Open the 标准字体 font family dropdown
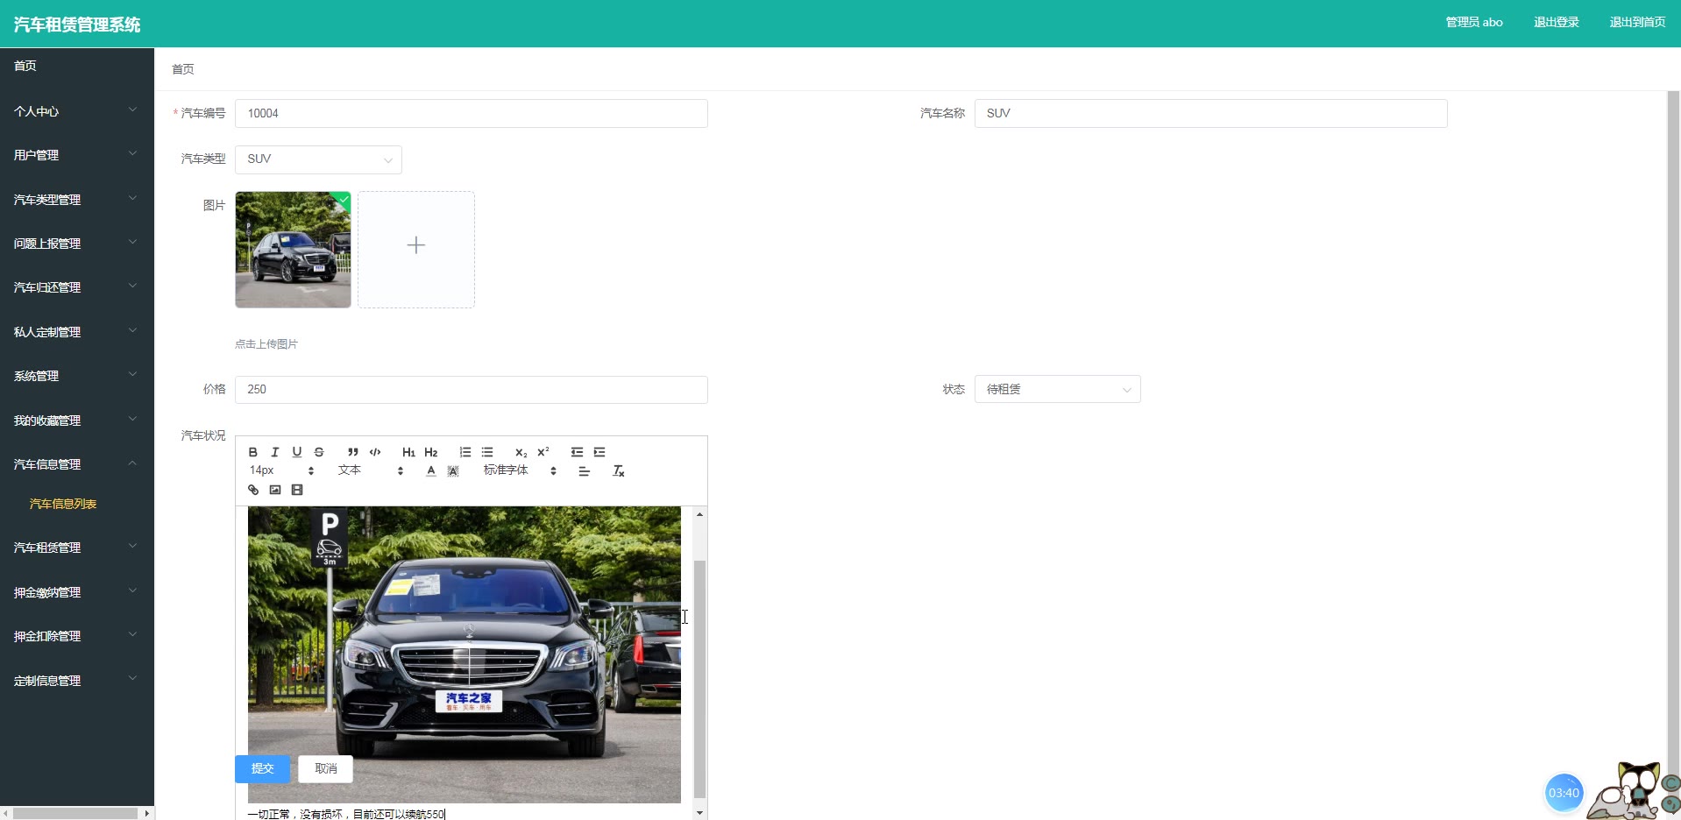This screenshot has width=1681, height=820. tap(520, 470)
